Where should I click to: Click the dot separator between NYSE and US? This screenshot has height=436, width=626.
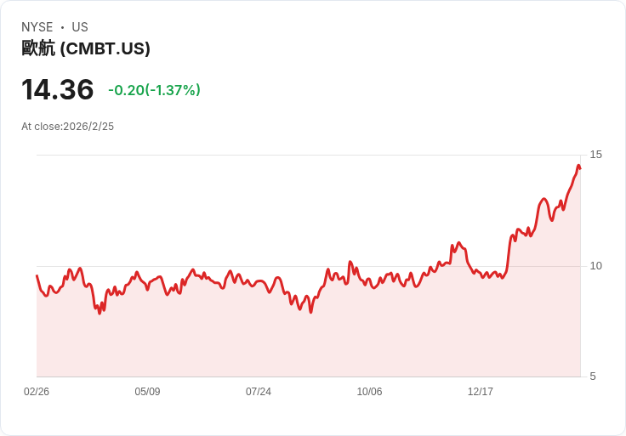[62, 27]
